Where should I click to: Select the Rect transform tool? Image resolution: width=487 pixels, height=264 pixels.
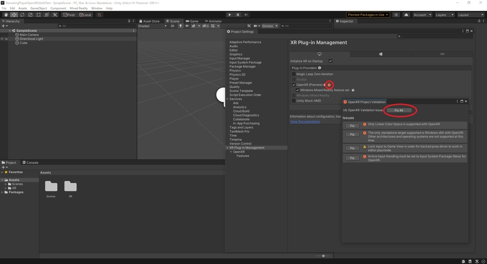39,15
